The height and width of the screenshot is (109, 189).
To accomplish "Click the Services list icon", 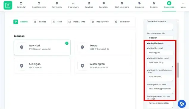I will tap(89, 3).
